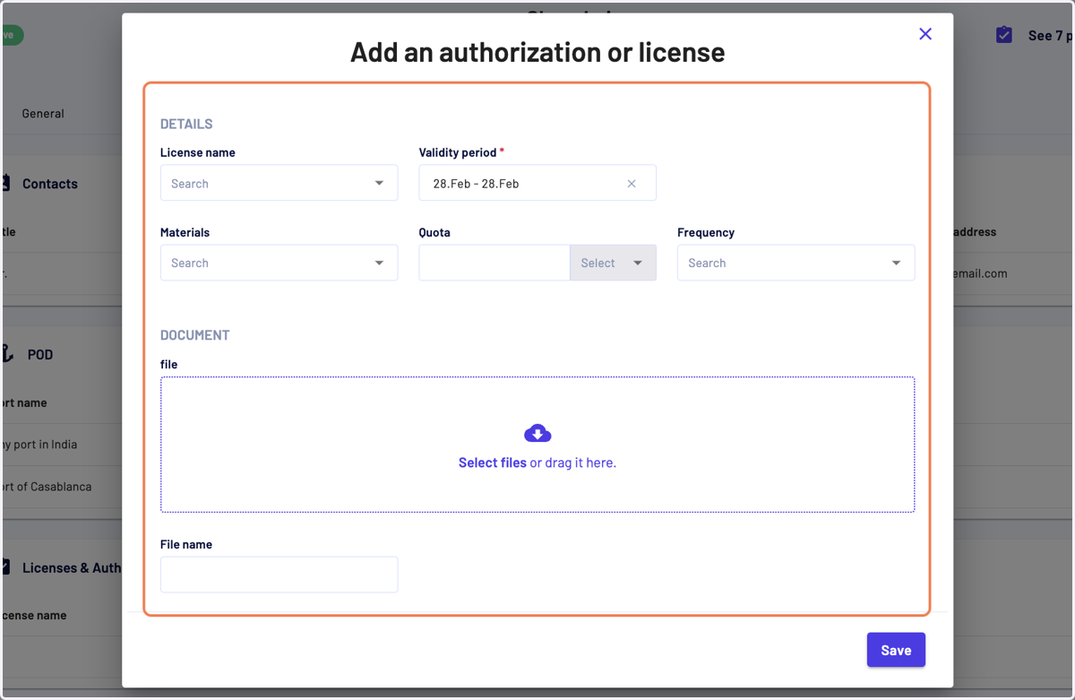Click the clipboard check icon near See 7
1075x700 pixels.
1004,35
